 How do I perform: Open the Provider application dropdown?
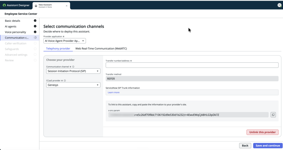(65, 41)
